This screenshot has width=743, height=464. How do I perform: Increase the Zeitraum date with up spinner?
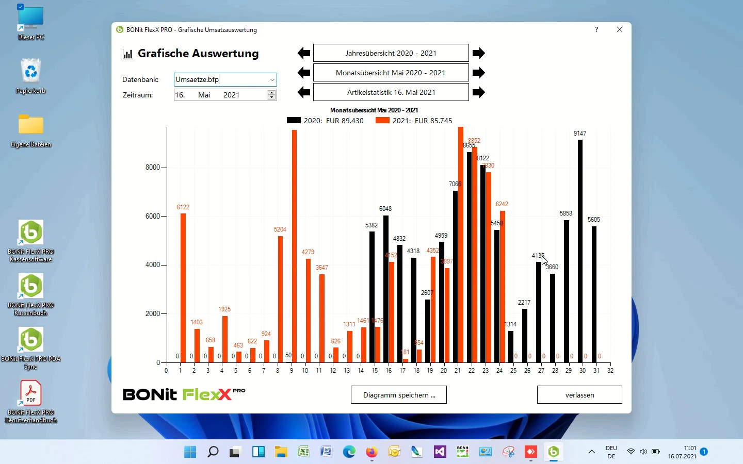(272, 92)
